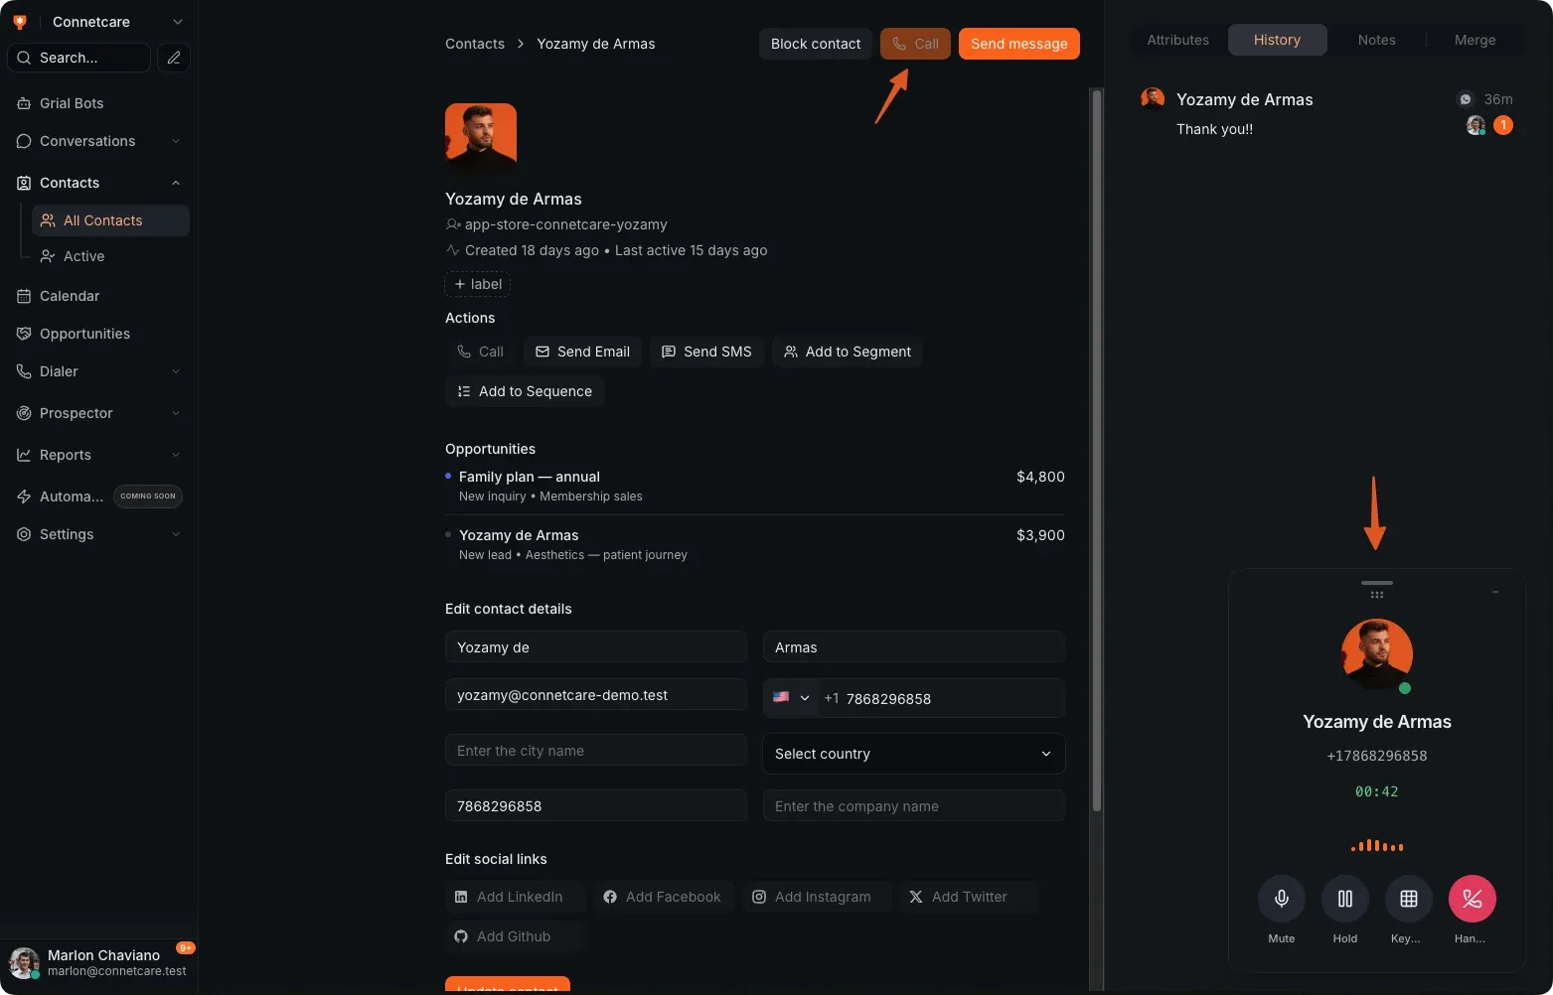Click the Send message button
The width and height of the screenshot is (1553, 995).
coord(1019,44)
